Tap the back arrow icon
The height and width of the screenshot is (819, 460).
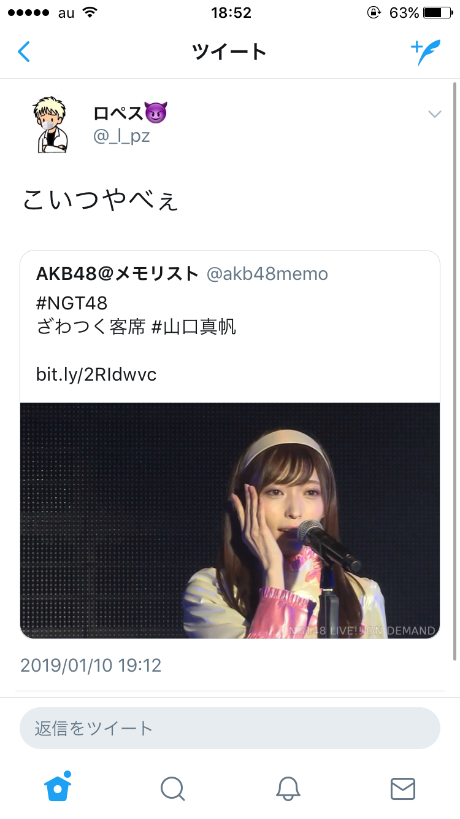(24, 52)
